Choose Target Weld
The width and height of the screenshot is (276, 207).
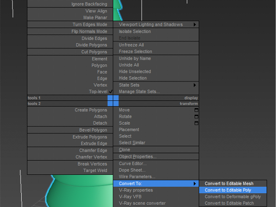coord(70,170)
